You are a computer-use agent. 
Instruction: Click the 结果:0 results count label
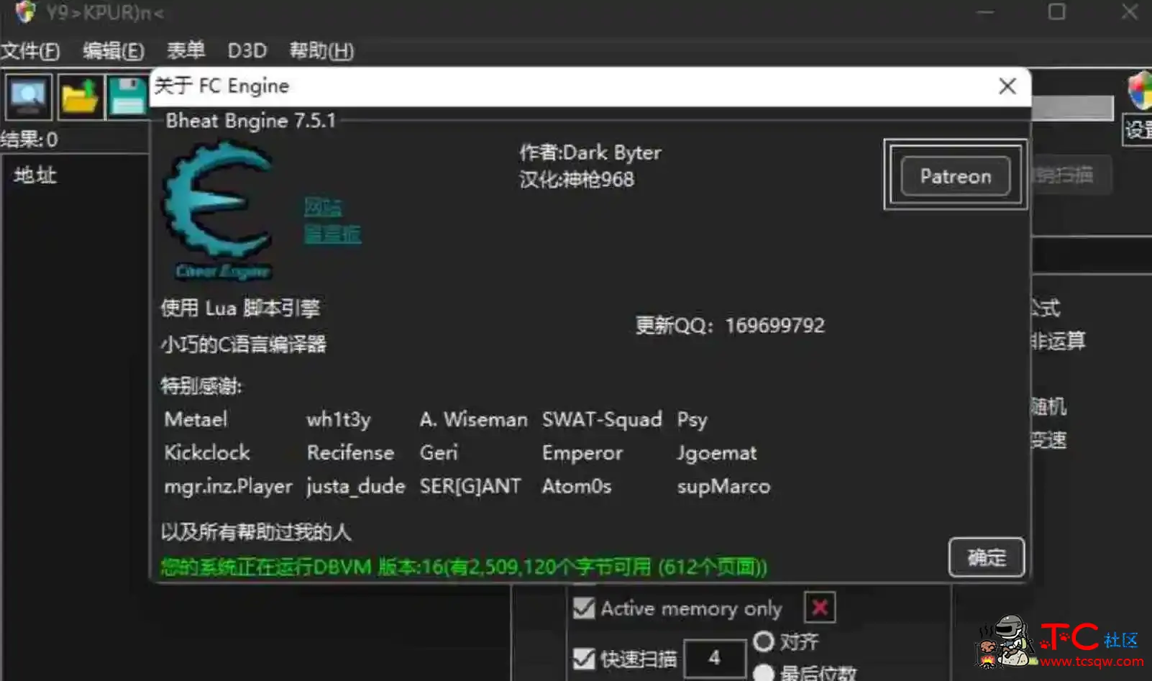pyautogui.click(x=29, y=140)
